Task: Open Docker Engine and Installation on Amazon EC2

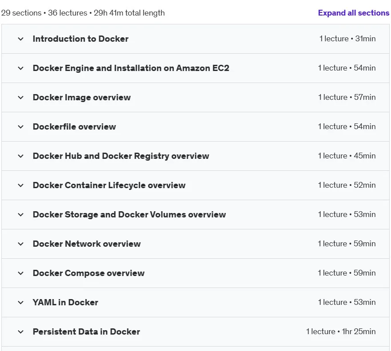Action: pyautogui.click(x=131, y=68)
